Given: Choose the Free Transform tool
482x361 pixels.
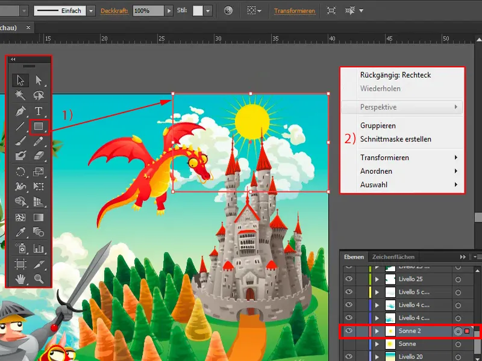Looking at the screenshot, I should click(39, 187).
